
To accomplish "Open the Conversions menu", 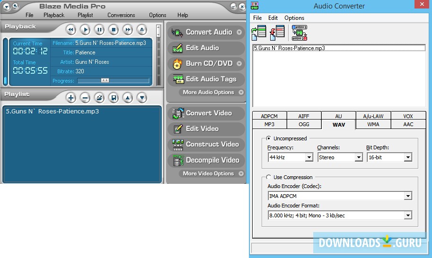I will [x=121, y=15].
